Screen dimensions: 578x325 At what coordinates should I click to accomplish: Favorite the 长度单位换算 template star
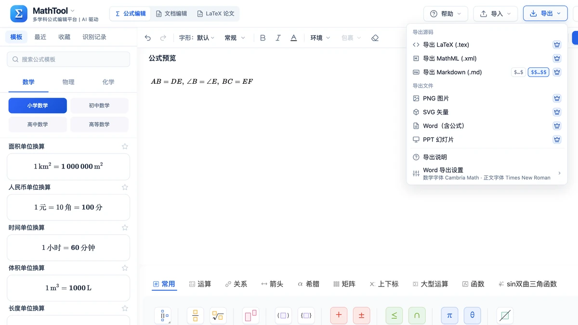pyautogui.click(x=125, y=308)
